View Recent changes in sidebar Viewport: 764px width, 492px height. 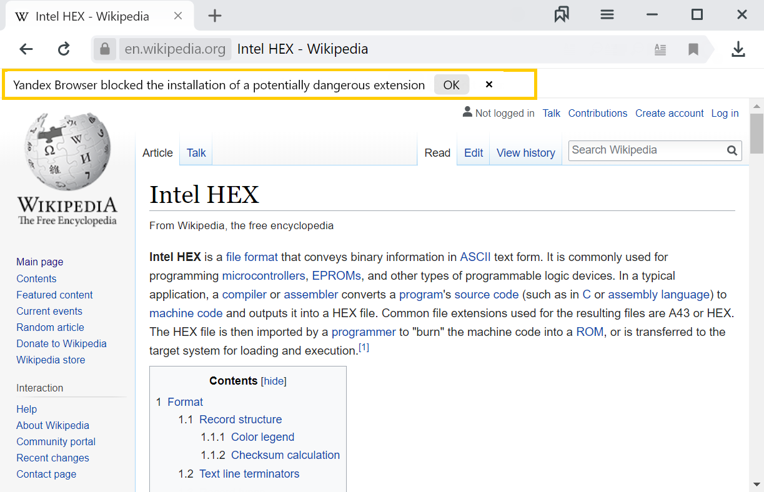coord(52,458)
